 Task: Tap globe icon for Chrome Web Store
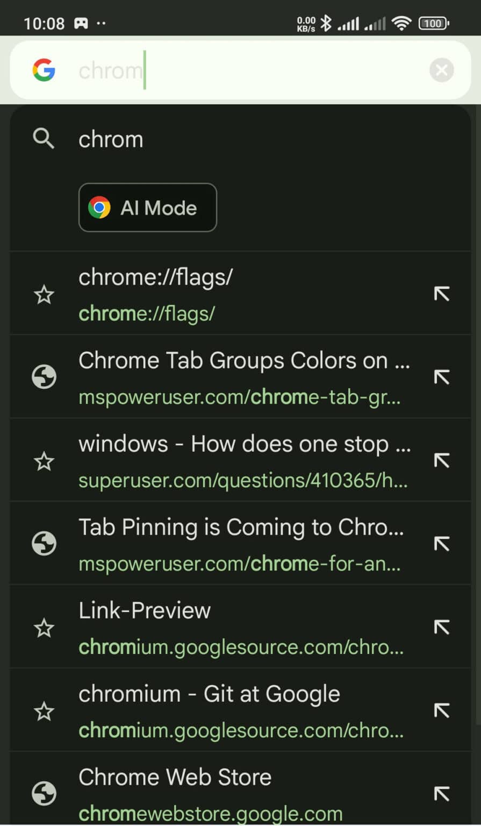pyautogui.click(x=44, y=794)
